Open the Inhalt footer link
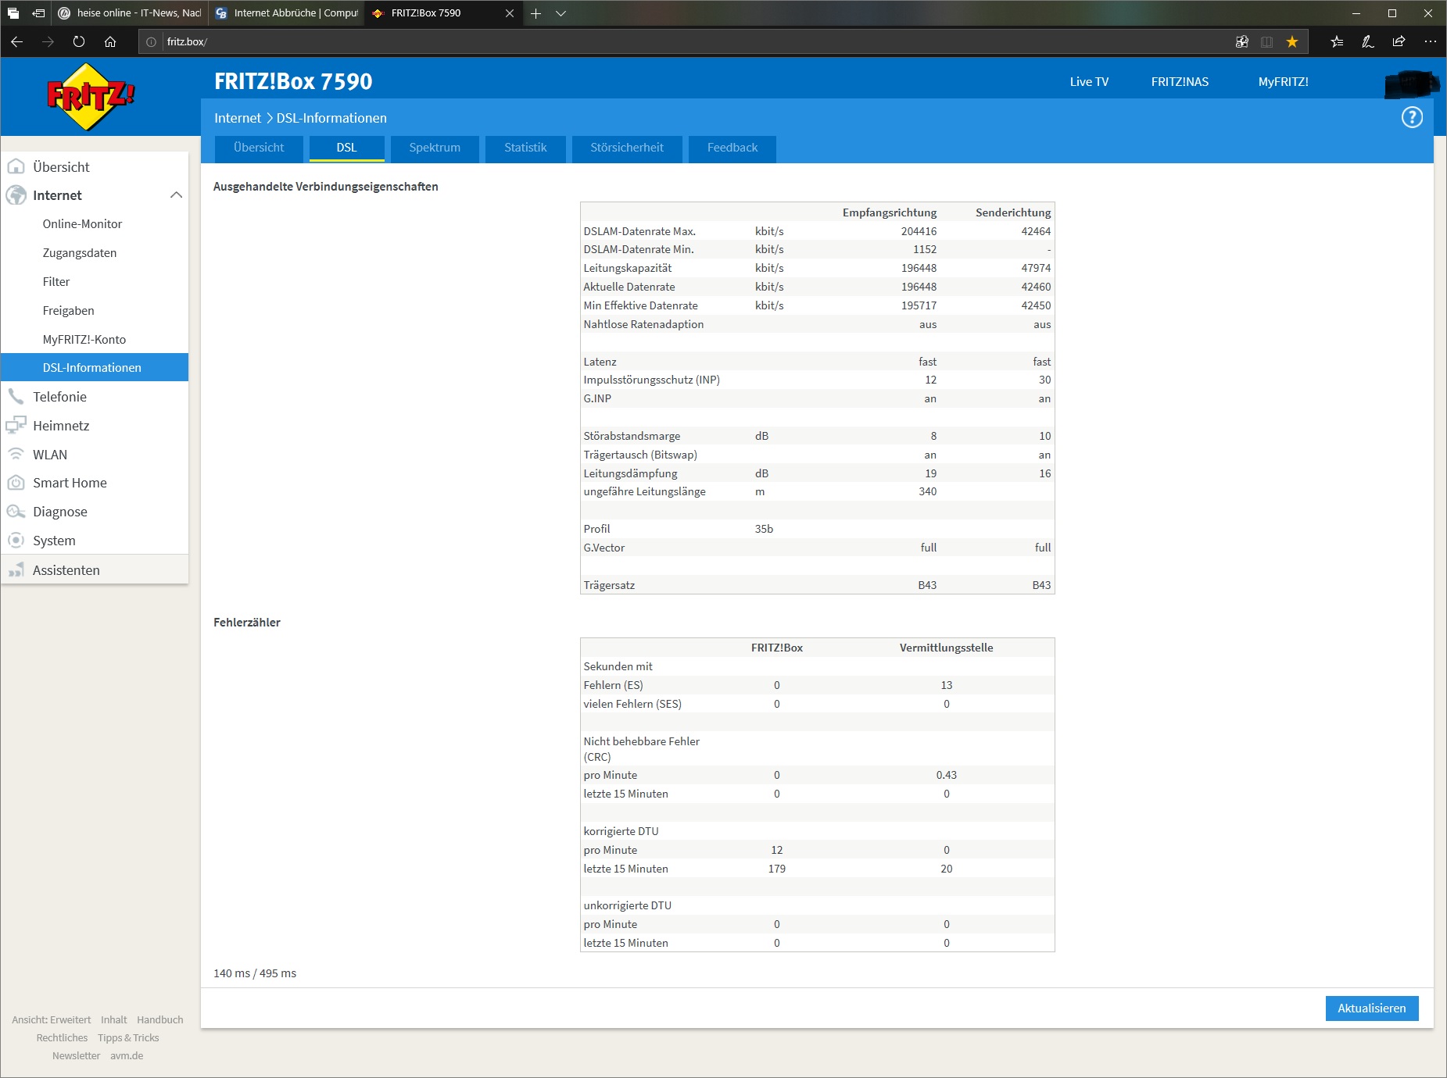Screen dimensions: 1447x1078 coord(113,1019)
